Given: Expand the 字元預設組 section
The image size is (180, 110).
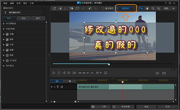Looking at the screenshot, I should tap(4, 24).
